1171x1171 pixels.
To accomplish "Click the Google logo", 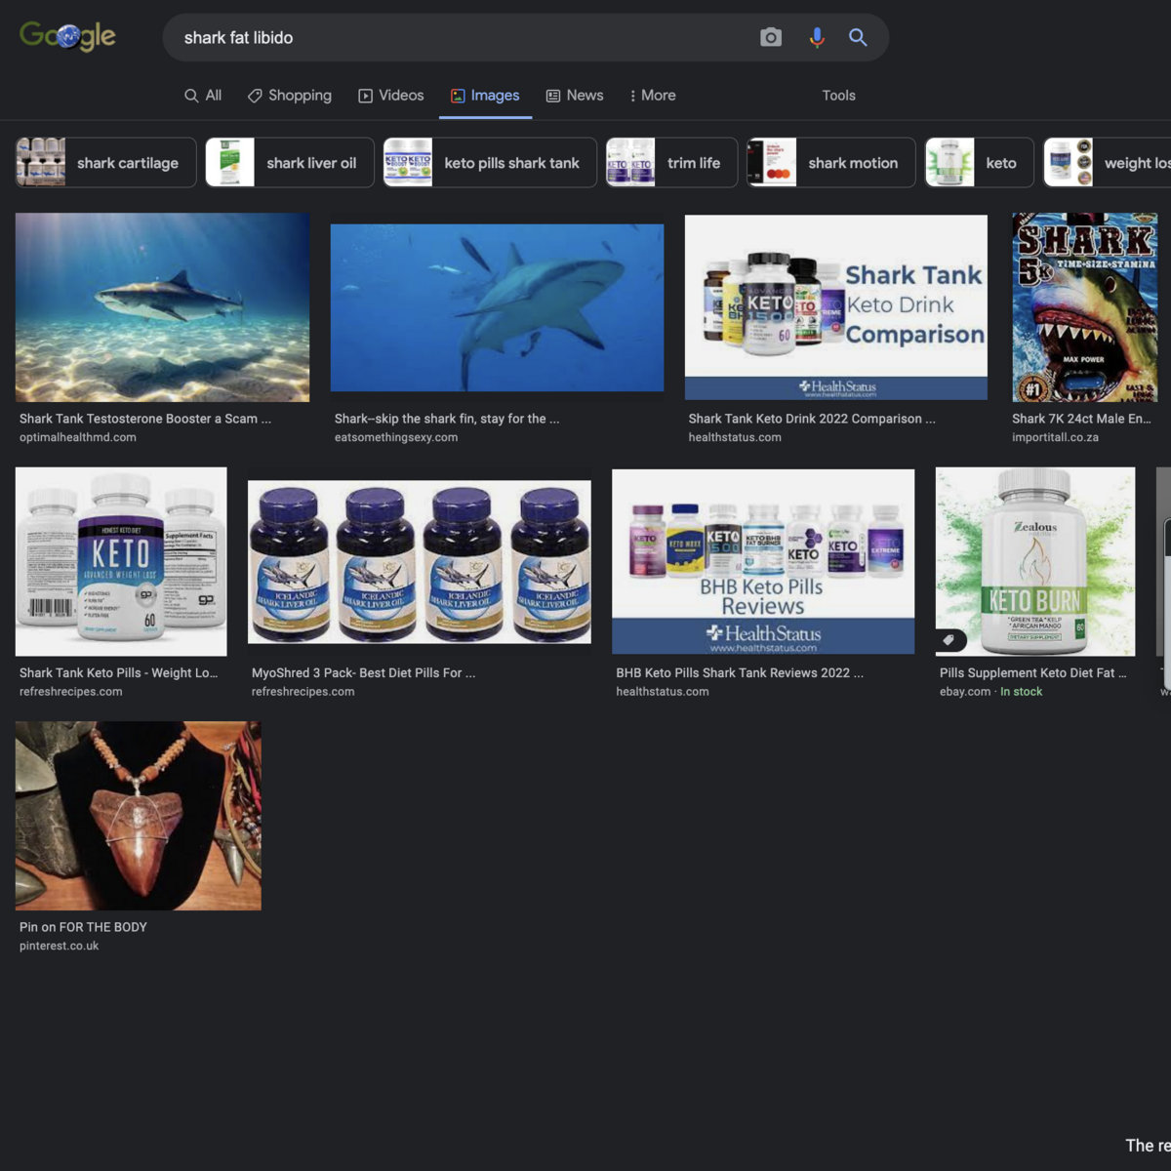I will tap(67, 37).
